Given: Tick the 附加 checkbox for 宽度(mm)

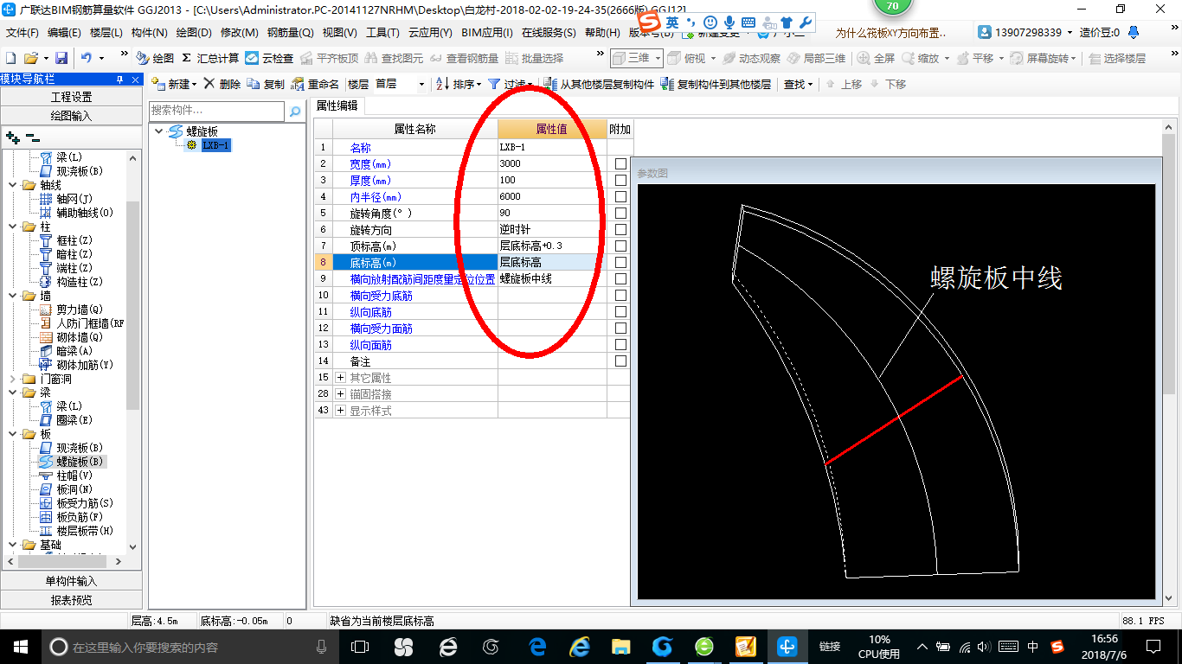Looking at the screenshot, I should click(620, 163).
